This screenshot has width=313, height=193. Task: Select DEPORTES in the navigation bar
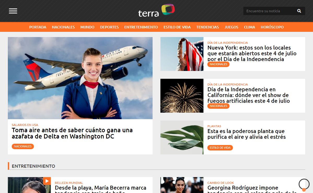[x=109, y=27]
